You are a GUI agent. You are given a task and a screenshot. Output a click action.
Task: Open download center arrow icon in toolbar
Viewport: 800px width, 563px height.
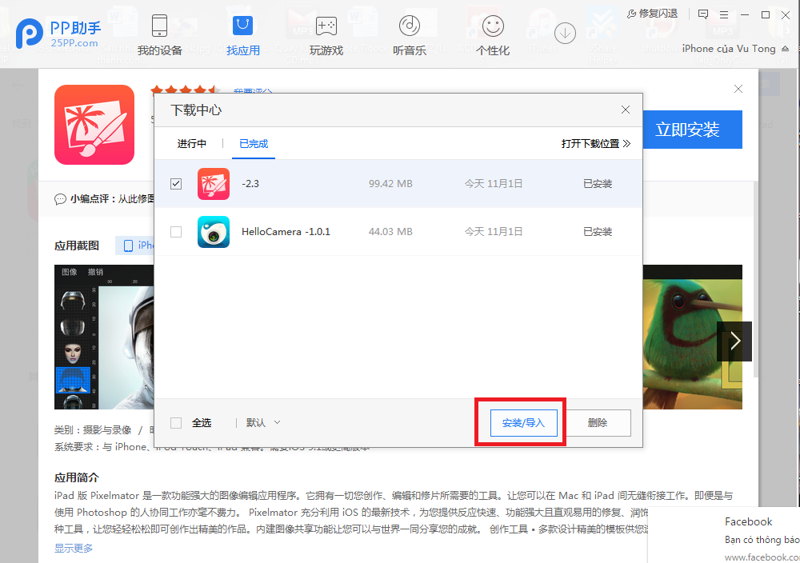click(565, 34)
